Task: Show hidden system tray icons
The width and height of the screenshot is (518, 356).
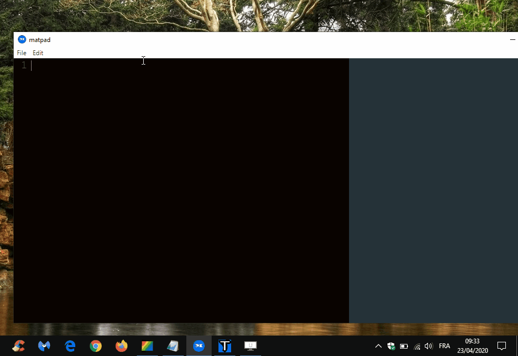Action: coord(378,346)
